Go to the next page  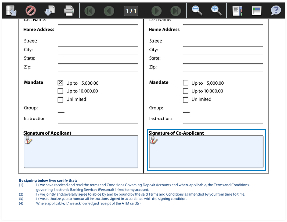156,11
